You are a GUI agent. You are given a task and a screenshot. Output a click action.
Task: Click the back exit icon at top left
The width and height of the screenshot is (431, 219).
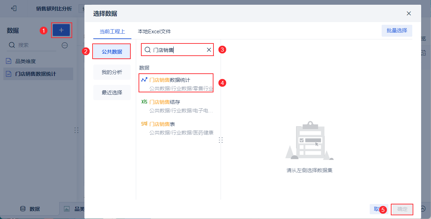pos(14,8)
